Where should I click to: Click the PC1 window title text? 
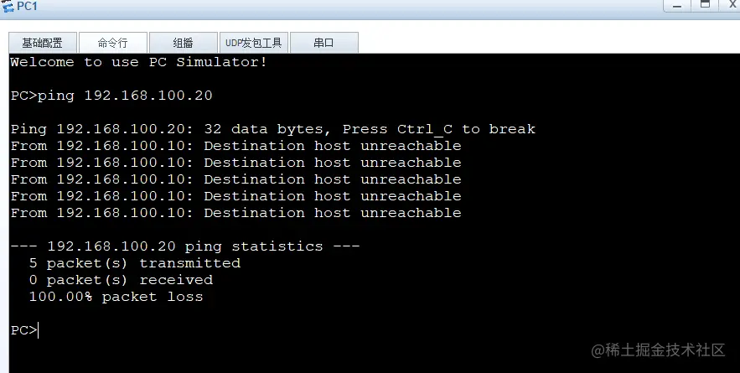[x=27, y=7]
